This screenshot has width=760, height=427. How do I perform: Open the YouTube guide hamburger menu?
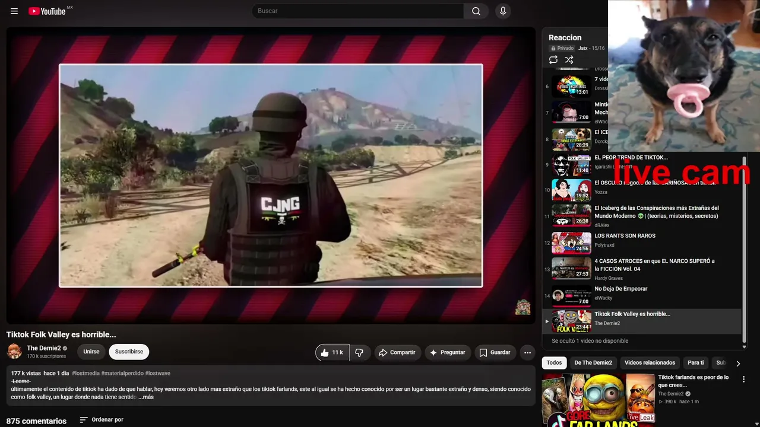pos(14,11)
